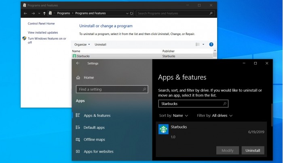Click the Offline maps sidebar icon
This screenshot has width=283, height=163.
[x=78, y=140]
